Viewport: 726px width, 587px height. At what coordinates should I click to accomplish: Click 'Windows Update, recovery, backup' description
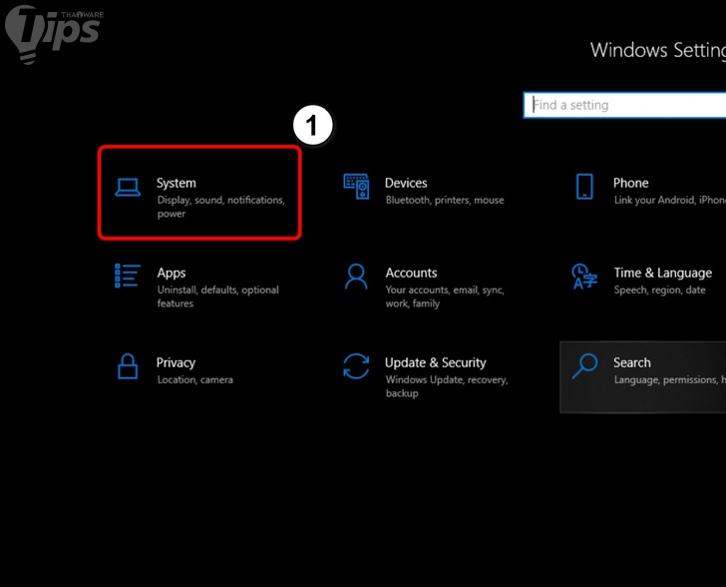click(447, 386)
